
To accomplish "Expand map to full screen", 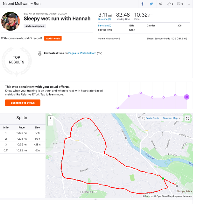I will pyautogui.click(x=187, y=118).
